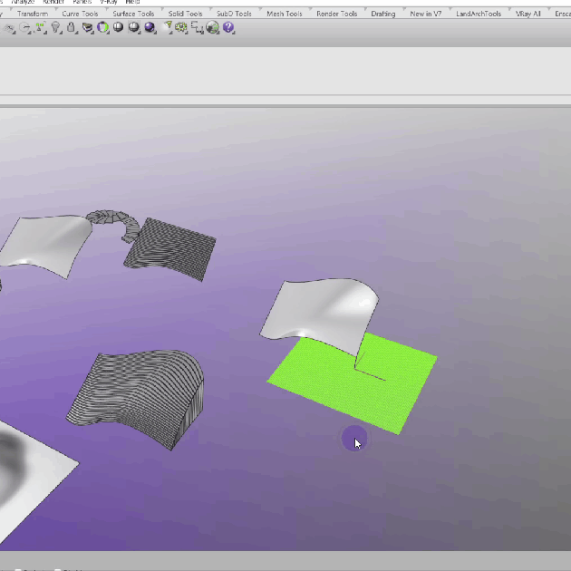Switch to the Curve Tools tab

80,14
